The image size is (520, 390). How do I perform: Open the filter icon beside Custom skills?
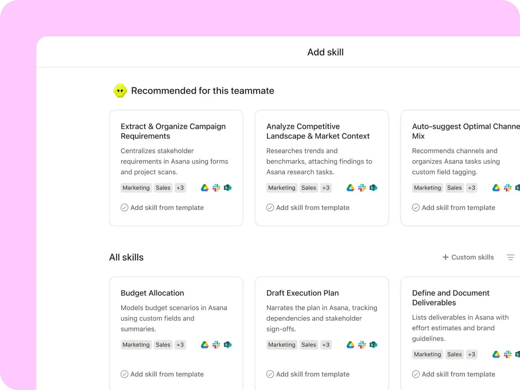pos(510,257)
